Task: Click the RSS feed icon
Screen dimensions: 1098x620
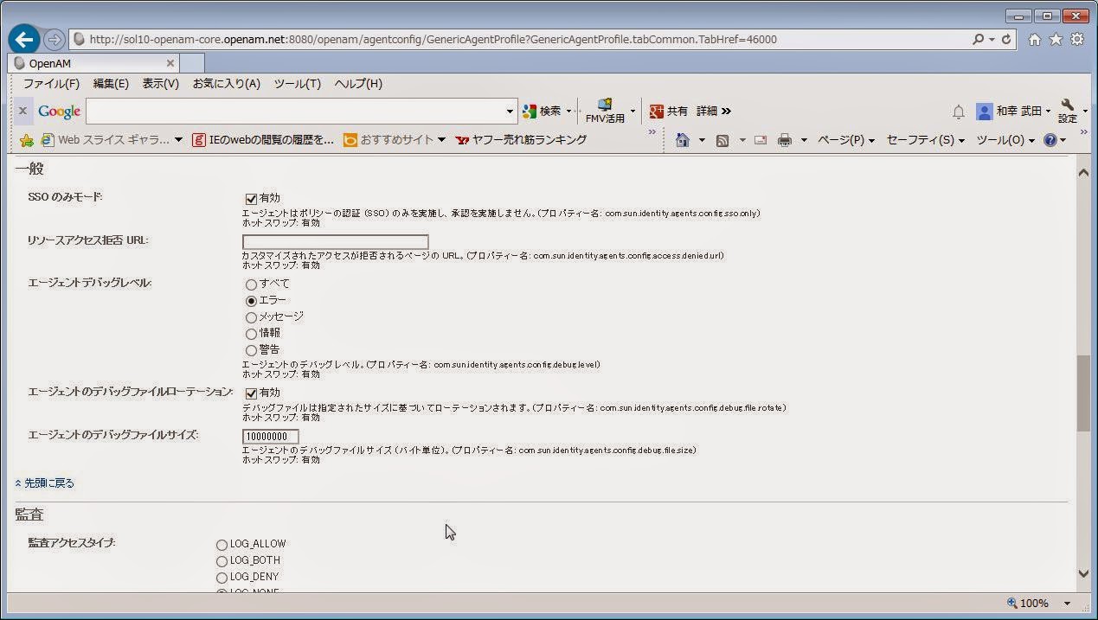Action: 722,139
